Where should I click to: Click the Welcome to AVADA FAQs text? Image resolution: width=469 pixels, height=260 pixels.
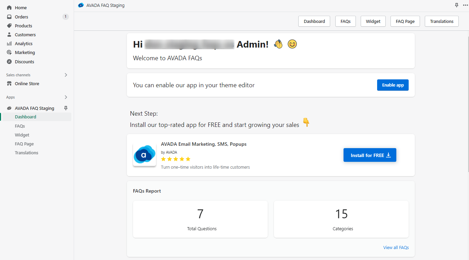coord(167,58)
